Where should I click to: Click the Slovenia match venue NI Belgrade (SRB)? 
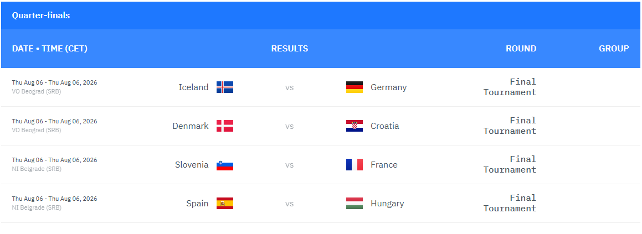[37, 169]
